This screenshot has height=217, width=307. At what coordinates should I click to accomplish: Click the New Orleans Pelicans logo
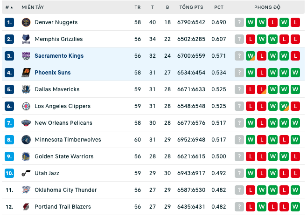click(26, 123)
